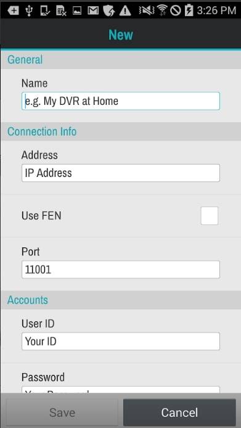Tap the User ID input field
241x428 pixels.
[121, 341]
